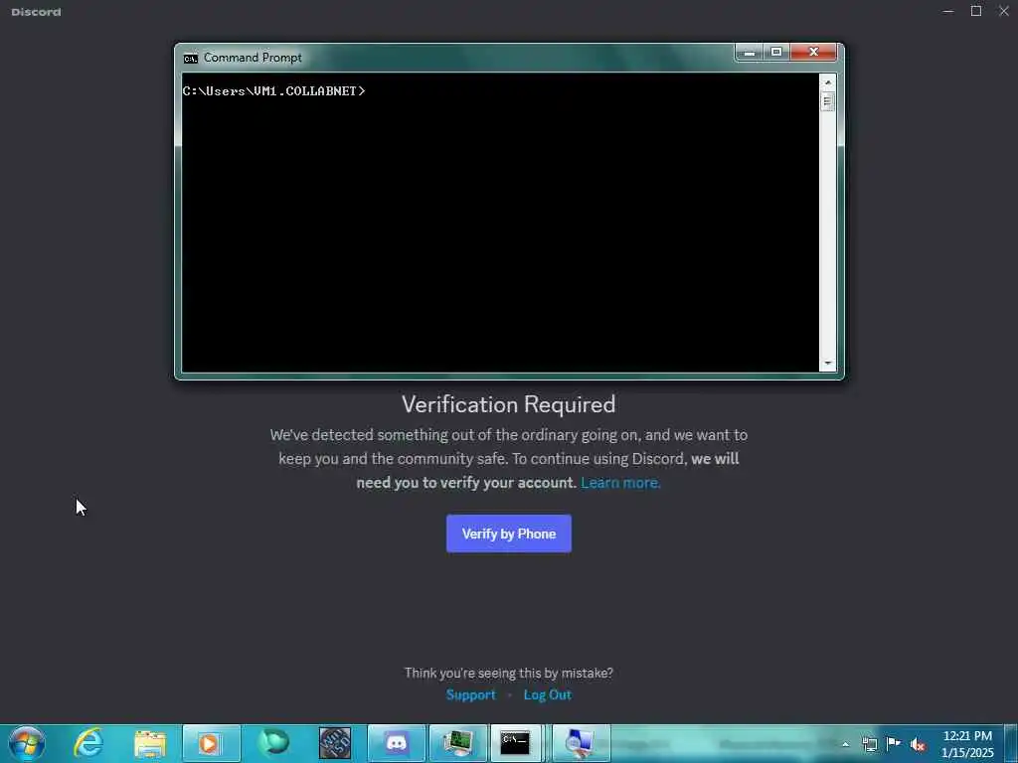Open the Support link
Viewport: 1018px width, 763px height.
click(470, 694)
